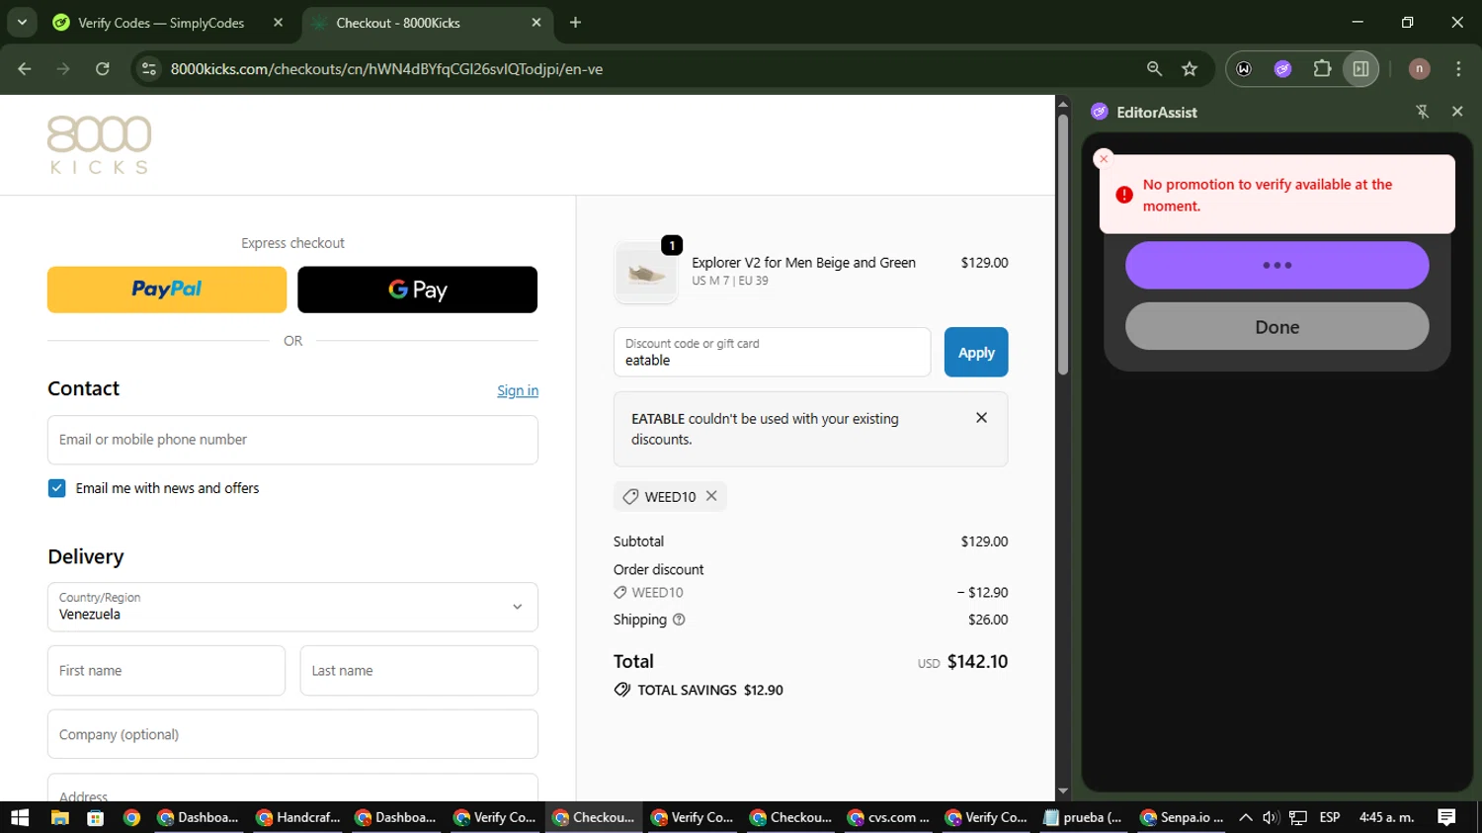The height and width of the screenshot is (833, 1482).
Task: Close the EditorAssist side panel
Action: pyautogui.click(x=1457, y=112)
